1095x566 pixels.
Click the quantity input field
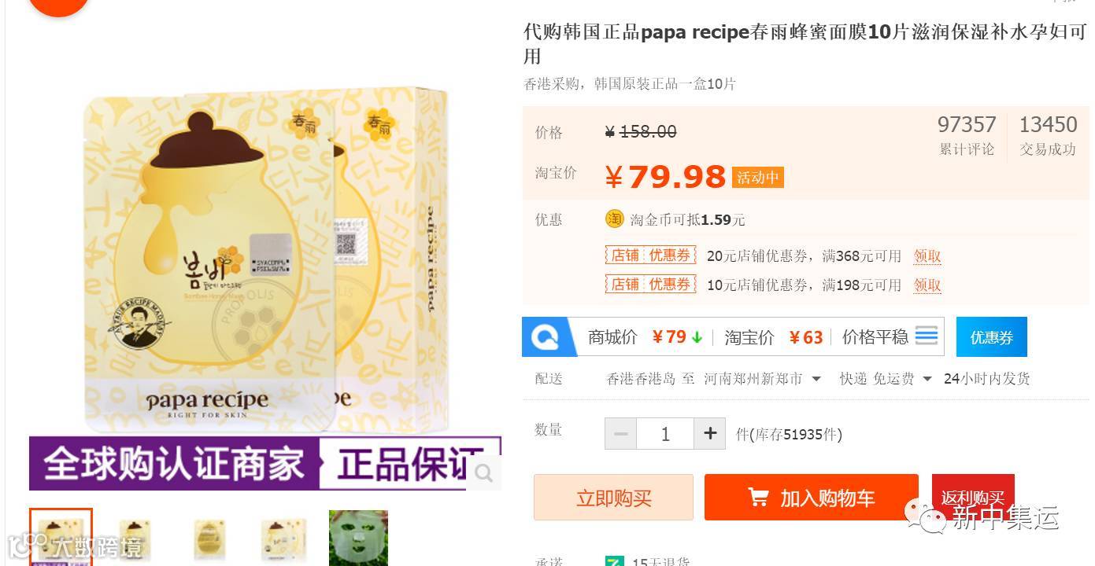[x=665, y=434]
